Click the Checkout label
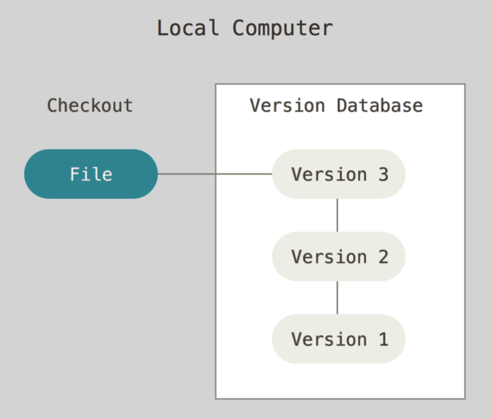 point(90,105)
